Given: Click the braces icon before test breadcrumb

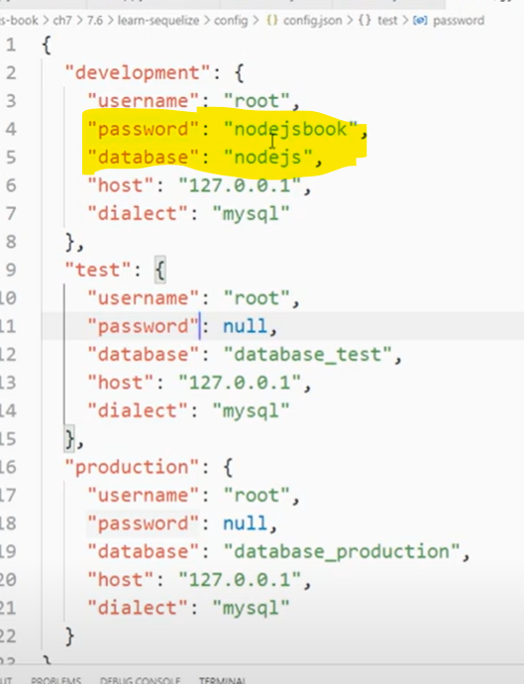Looking at the screenshot, I should coord(365,21).
